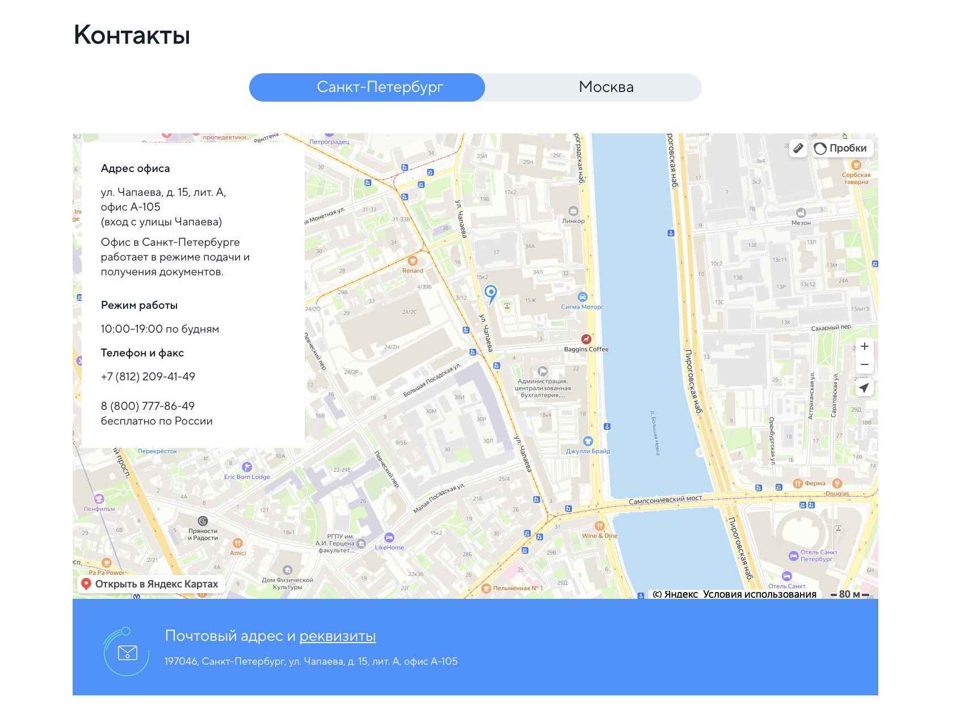
Task: Click phone number 8 (800) 777-86-49
Action: pos(148,406)
